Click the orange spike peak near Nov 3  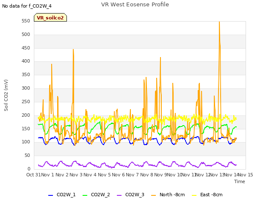[73, 50]
